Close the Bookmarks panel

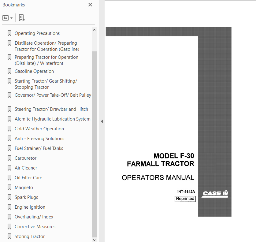(x=90, y=5)
